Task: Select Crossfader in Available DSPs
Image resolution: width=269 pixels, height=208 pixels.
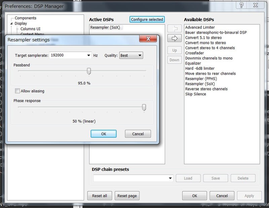Action: (x=195, y=53)
